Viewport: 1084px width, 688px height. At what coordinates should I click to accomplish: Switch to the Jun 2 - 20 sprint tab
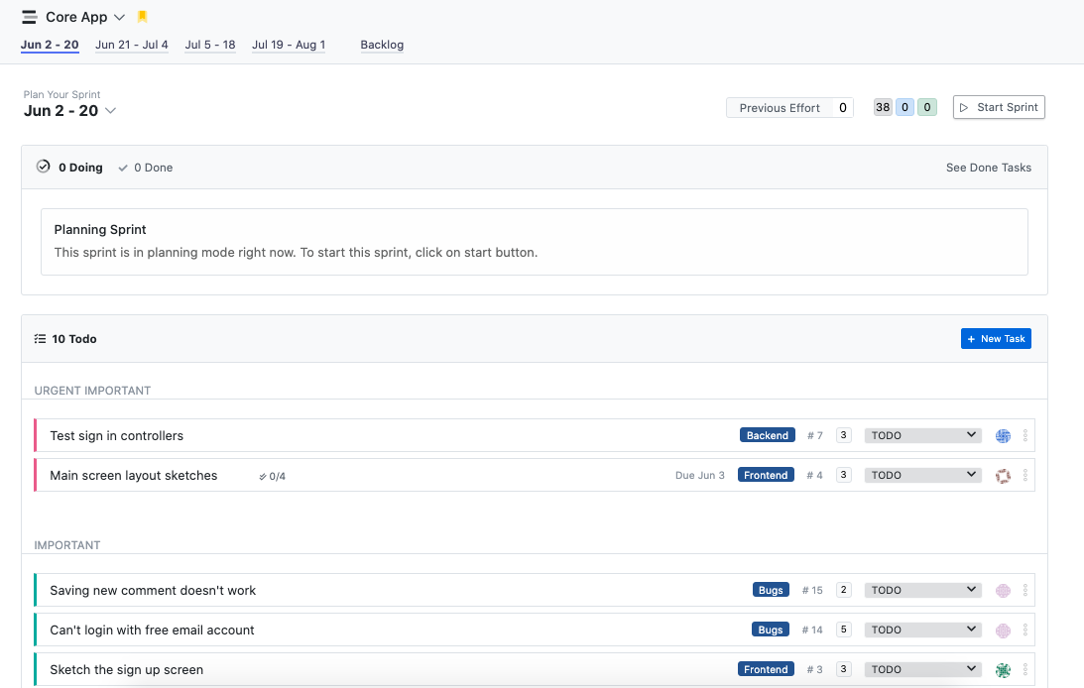[50, 45]
